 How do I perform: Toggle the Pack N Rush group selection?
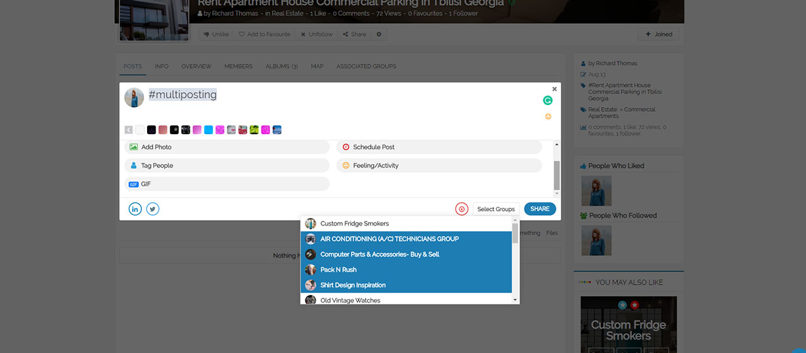(x=338, y=270)
